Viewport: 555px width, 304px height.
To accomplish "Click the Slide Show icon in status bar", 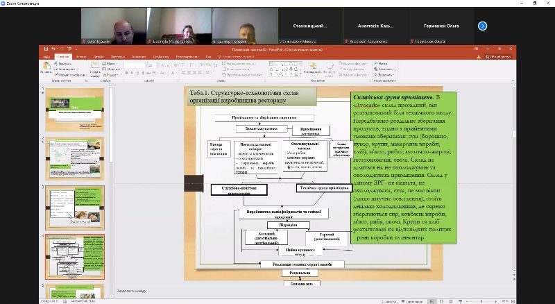I will click(460, 301).
